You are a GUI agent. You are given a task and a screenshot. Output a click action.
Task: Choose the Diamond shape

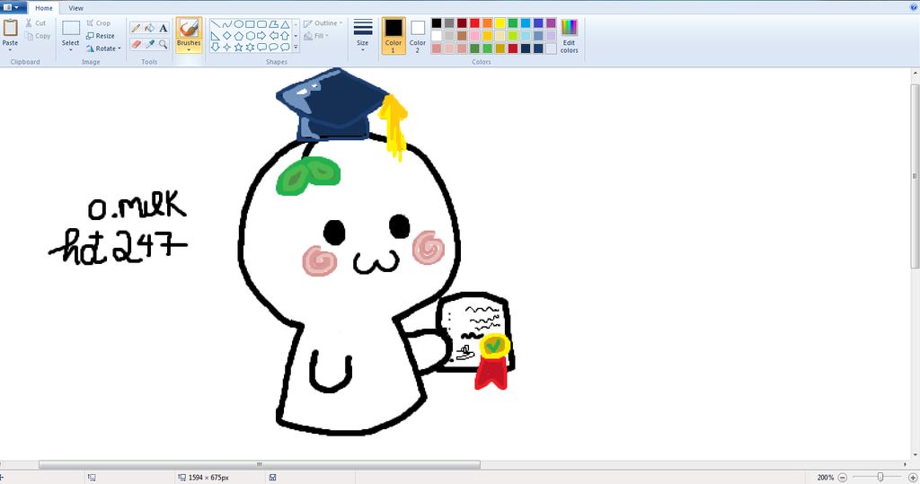coord(227,36)
